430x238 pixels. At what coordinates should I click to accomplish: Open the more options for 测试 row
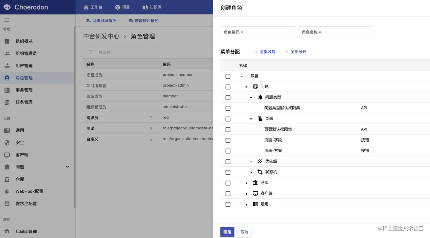(x=151, y=129)
